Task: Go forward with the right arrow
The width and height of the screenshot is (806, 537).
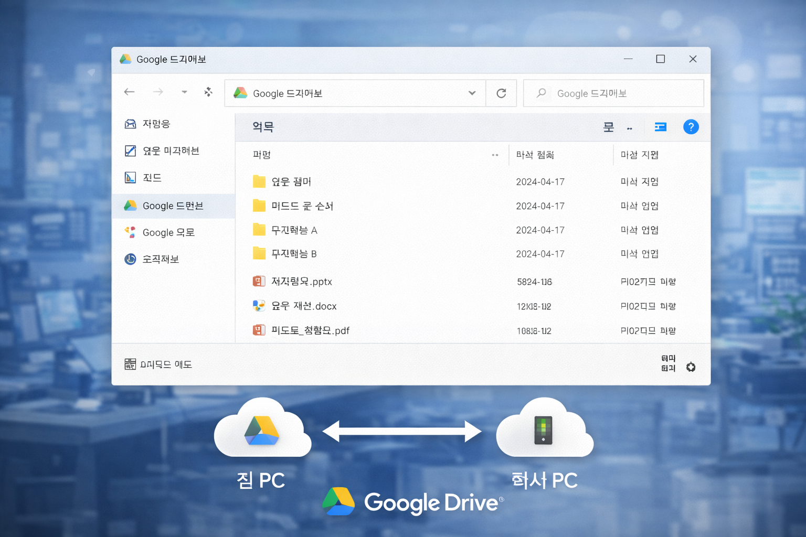Action: pos(158,92)
